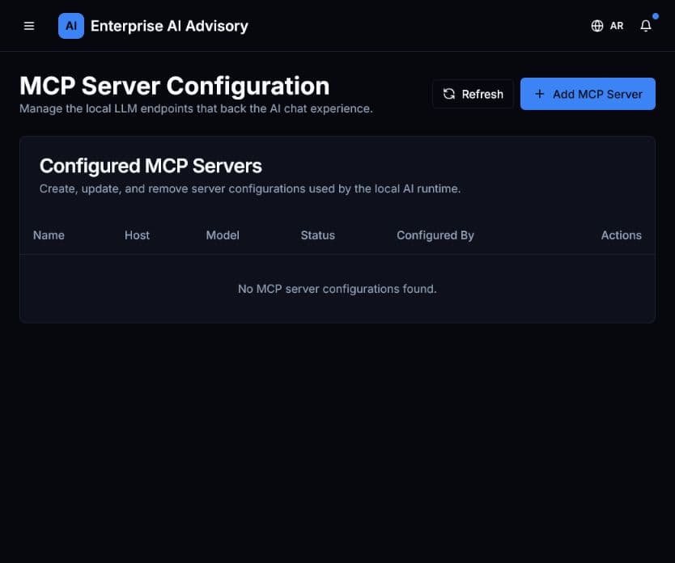Click the 'Create, update, and remove server configurations' description
The image size is (675, 563).
tap(250, 188)
